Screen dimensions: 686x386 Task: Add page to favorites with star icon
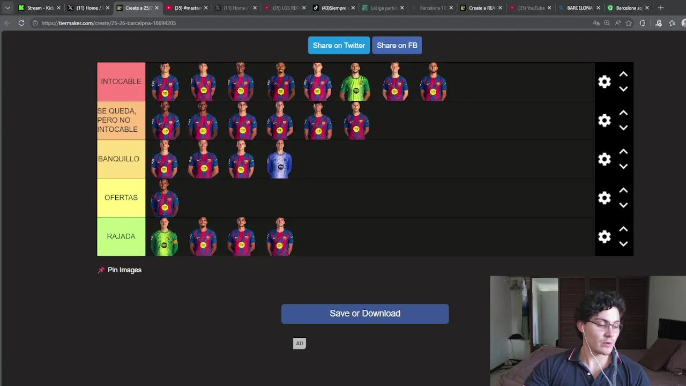629,23
